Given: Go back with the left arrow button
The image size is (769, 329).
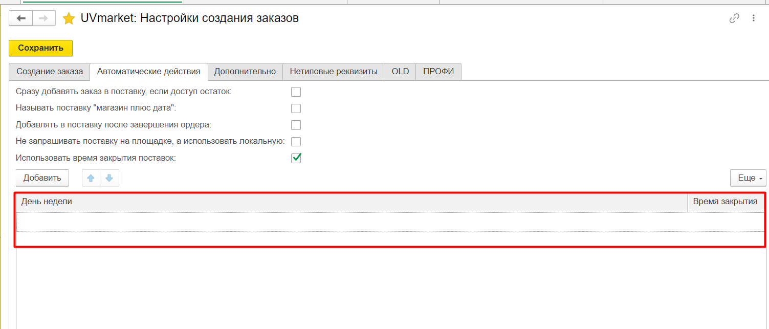Looking at the screenshot, I should (x=21, y=18).
